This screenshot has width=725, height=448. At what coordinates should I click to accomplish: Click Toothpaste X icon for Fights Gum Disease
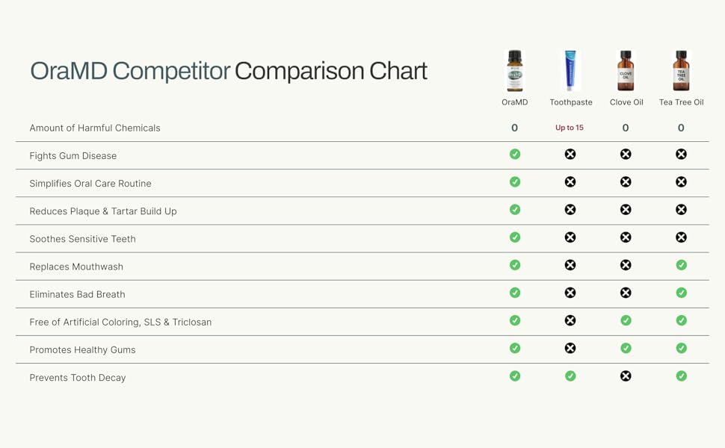pos(570,155)
